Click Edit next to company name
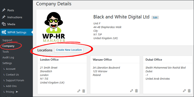194x97 pixels. pos(155,17)
